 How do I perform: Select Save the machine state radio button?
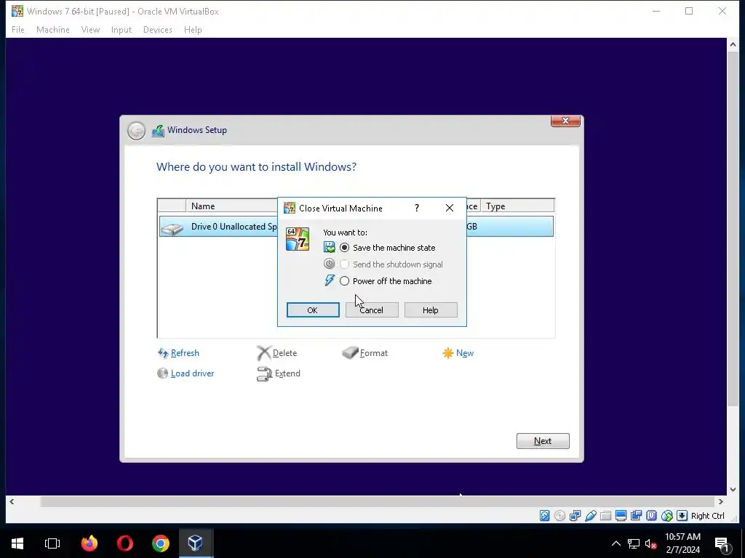pyautogui.click(x=344, y=248)
